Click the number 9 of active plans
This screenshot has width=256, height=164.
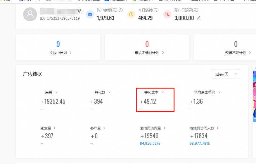point(58,44)
